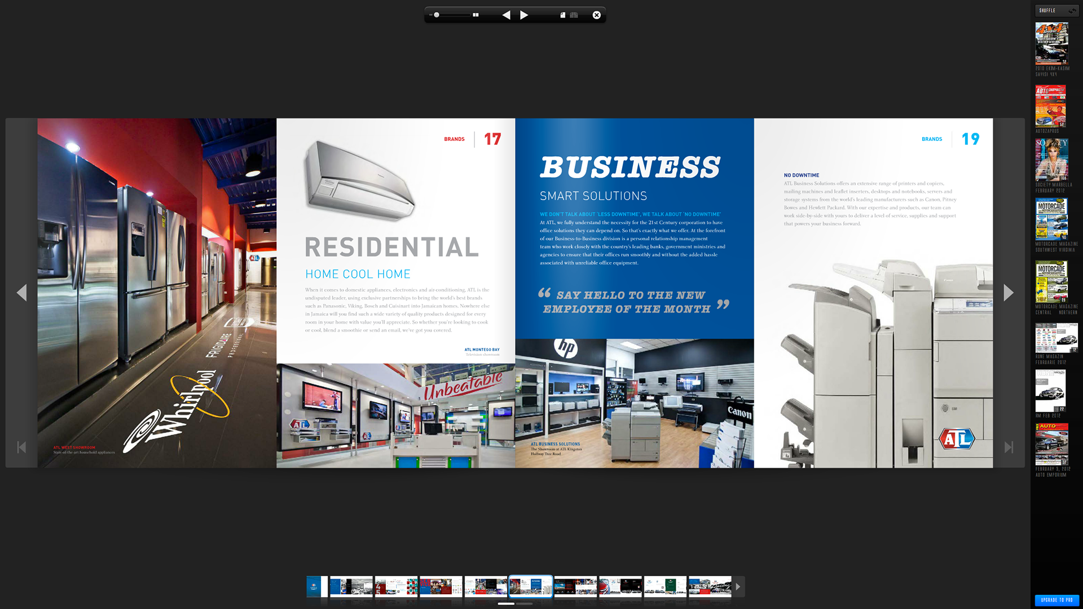The image size is (1083, 609).
Task: Click the Whirlpool showroom page on the left
Action: [x=157, y=293]
